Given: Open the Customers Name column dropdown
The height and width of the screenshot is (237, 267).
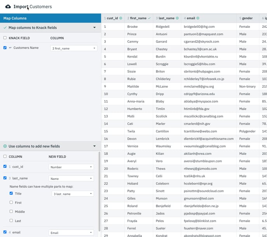Looking at the screenshot, I should 74,48.
